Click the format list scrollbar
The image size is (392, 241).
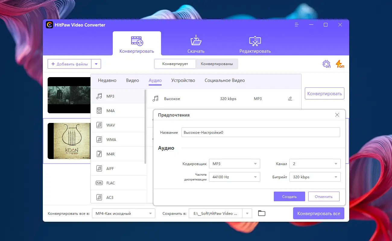[x=146, y=127]
